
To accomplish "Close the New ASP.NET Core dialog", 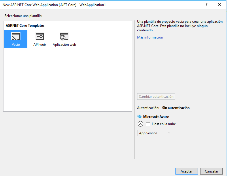I will point(220,5).
